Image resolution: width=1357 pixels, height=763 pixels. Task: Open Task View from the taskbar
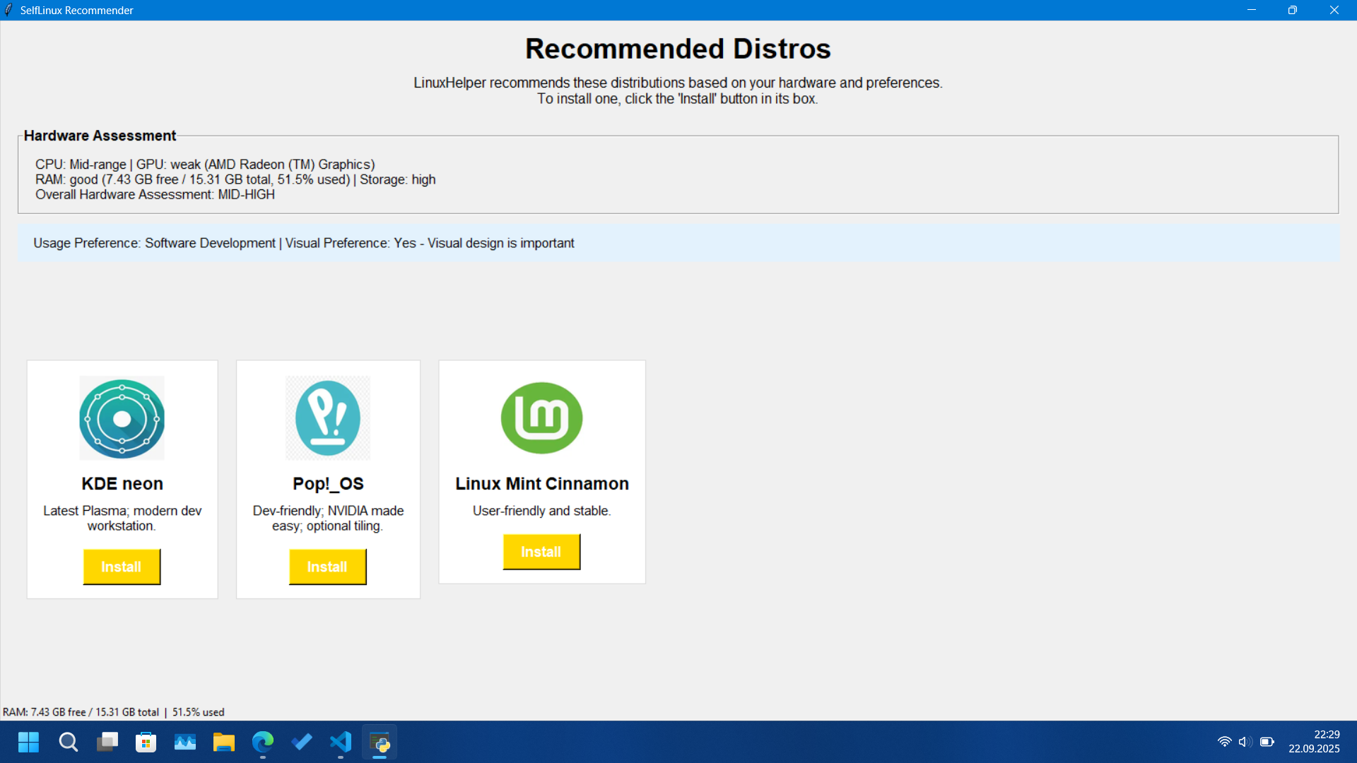(x=107, y=742)
